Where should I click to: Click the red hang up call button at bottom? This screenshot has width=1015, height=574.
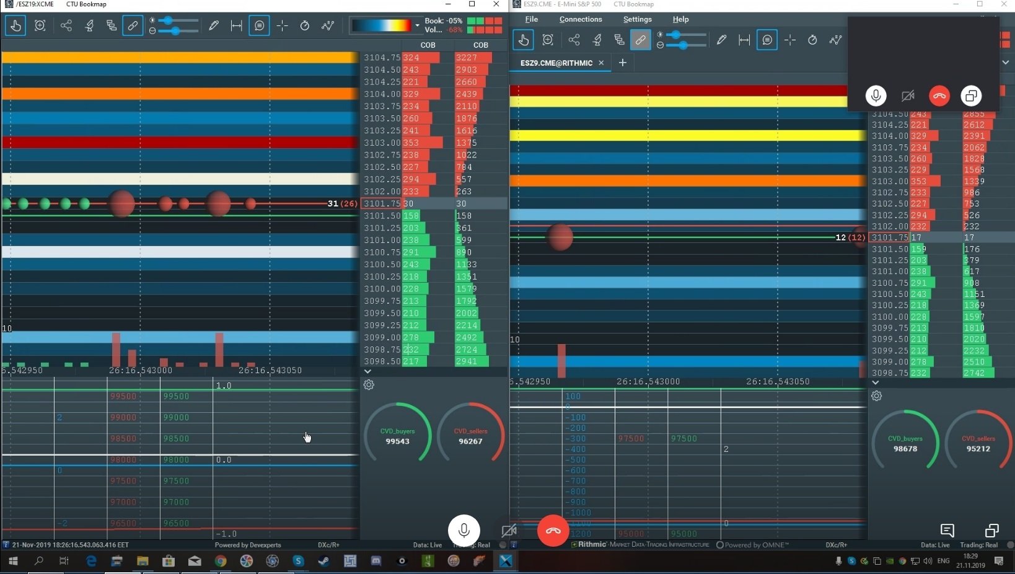553,531
